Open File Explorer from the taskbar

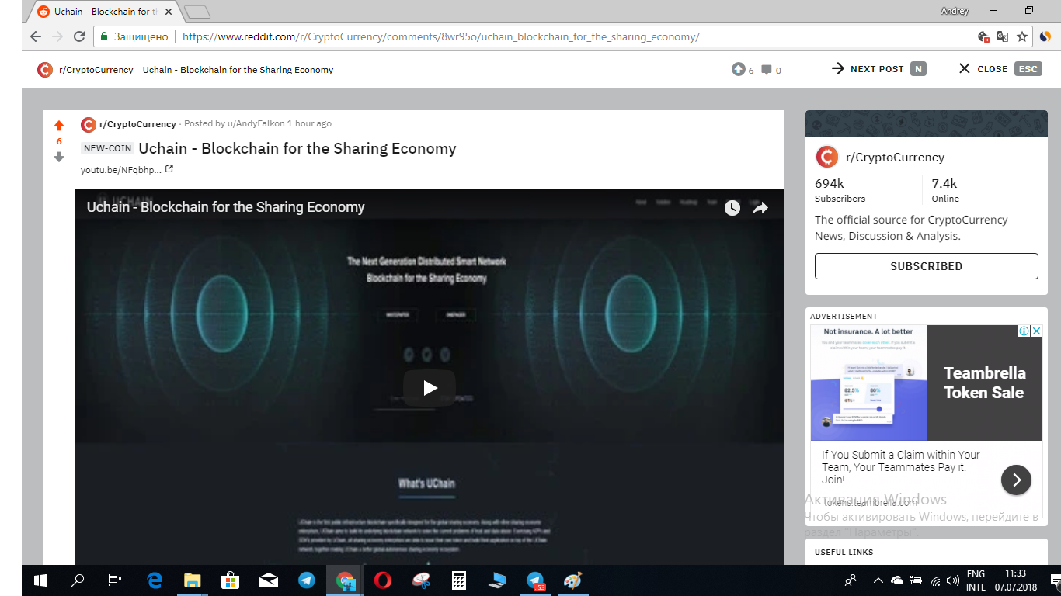point(192,580)
